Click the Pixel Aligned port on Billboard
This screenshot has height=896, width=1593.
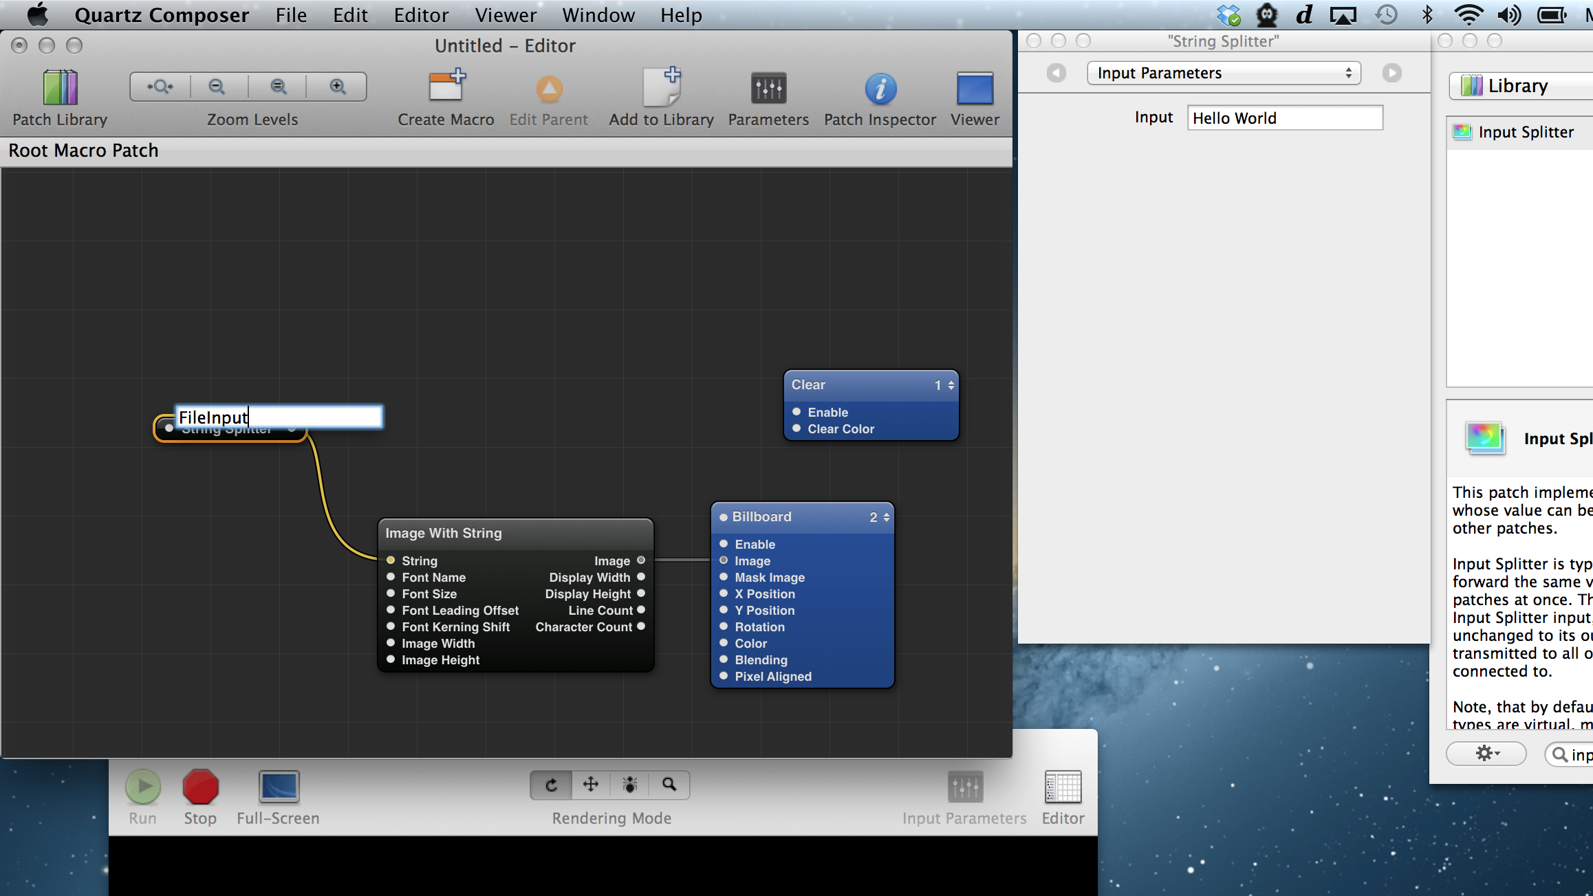pos(724,676)
